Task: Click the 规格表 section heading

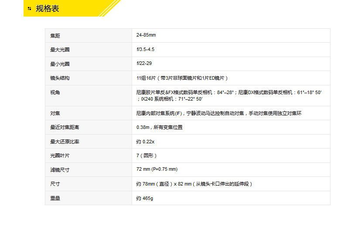Action: tap(48, 9)
